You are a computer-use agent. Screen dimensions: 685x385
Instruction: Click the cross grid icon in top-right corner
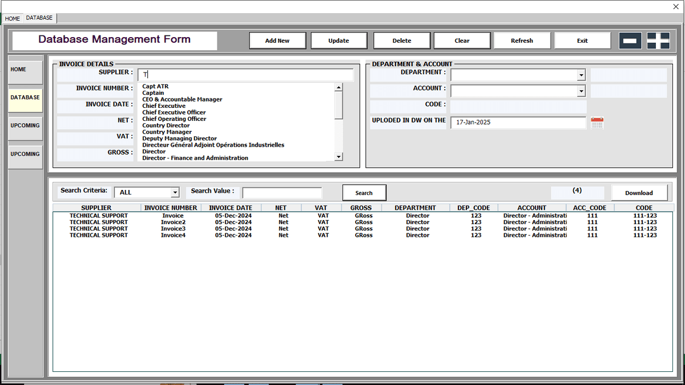[x=659, y=40]
